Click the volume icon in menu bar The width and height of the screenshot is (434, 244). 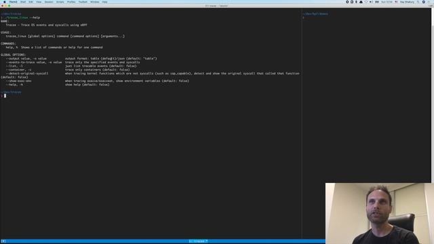371,1
